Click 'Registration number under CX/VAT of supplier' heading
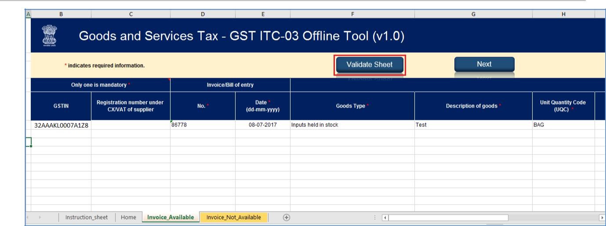 tap(131, 105)
